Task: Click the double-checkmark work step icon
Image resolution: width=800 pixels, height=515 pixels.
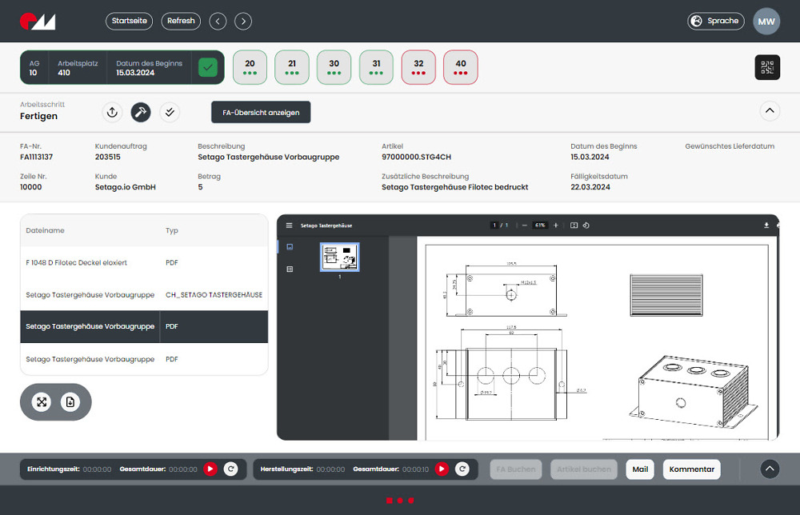Action: (x=169, y=113)
